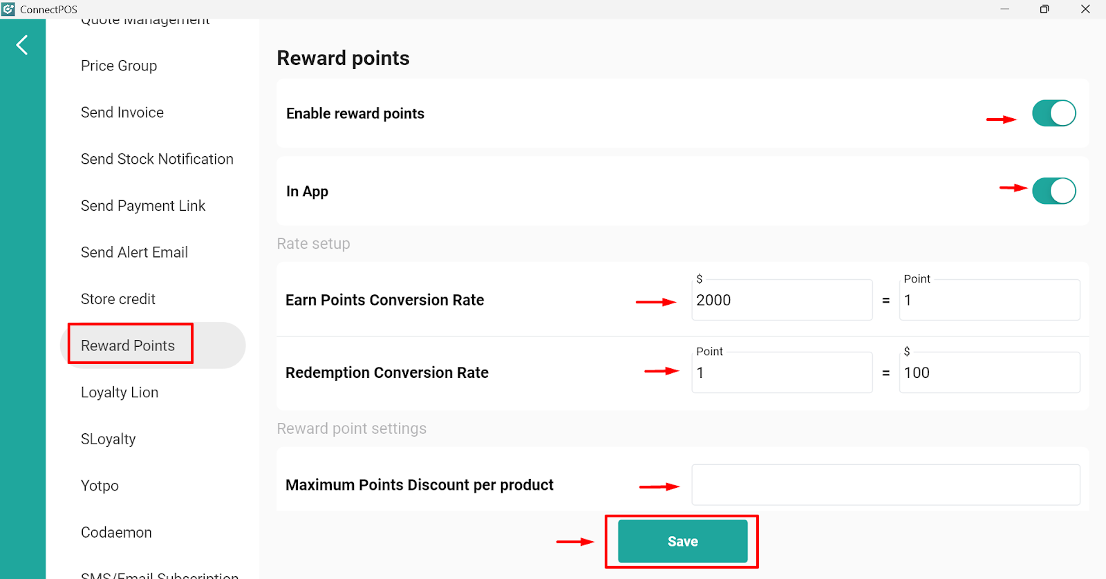This screenshot has height=579, width=1106.
Task: Select Codaemon menu item
Action: (x=116, y=533)
